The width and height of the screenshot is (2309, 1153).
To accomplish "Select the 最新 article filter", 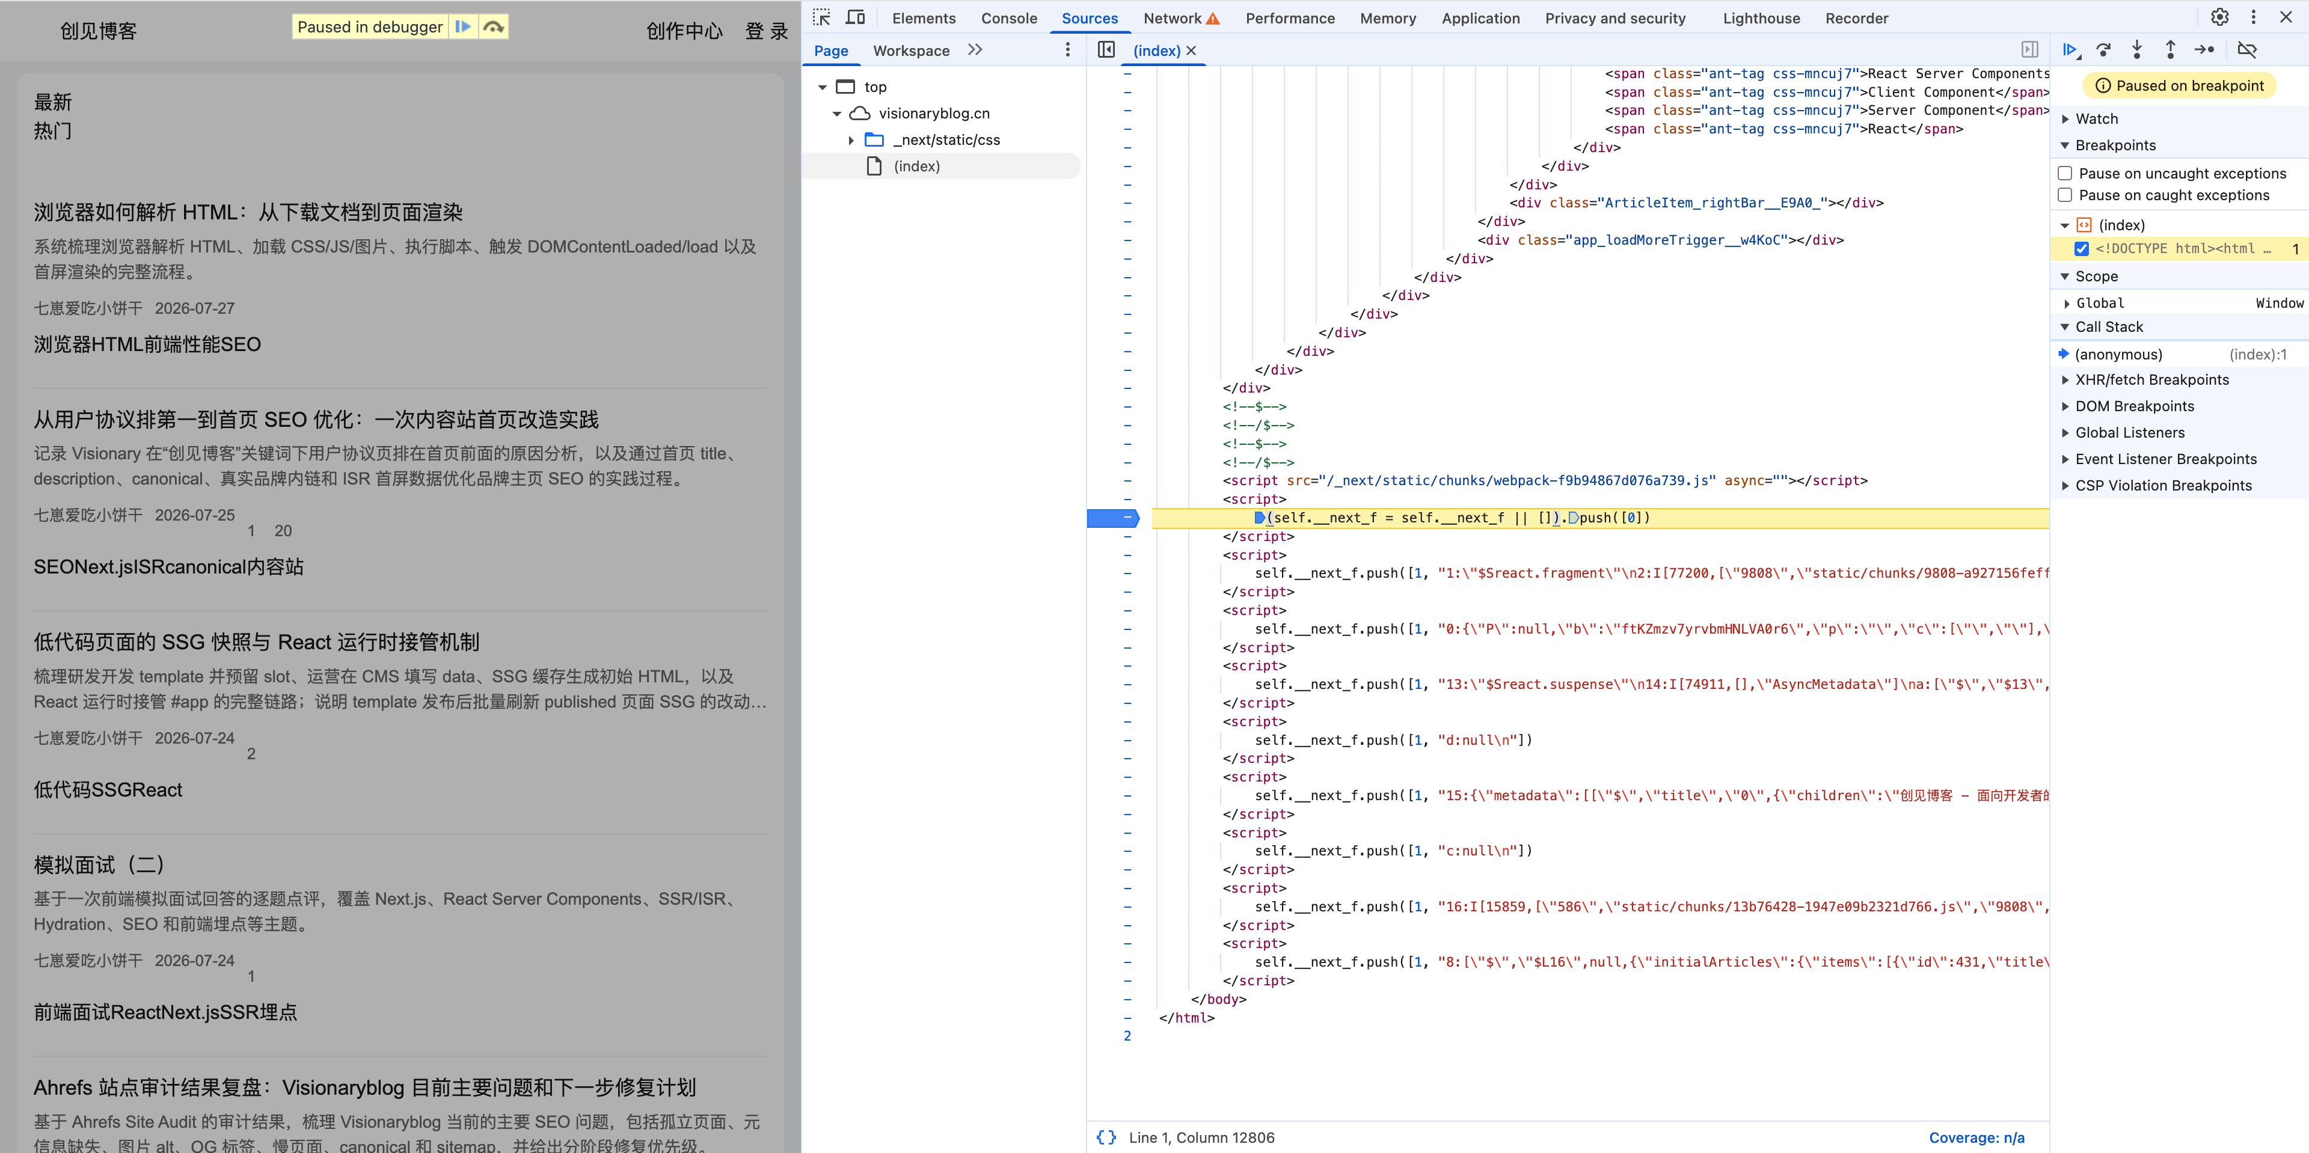I will [53, 102].
